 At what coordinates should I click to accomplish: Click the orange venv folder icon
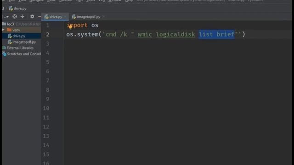[x=9, y=30]
